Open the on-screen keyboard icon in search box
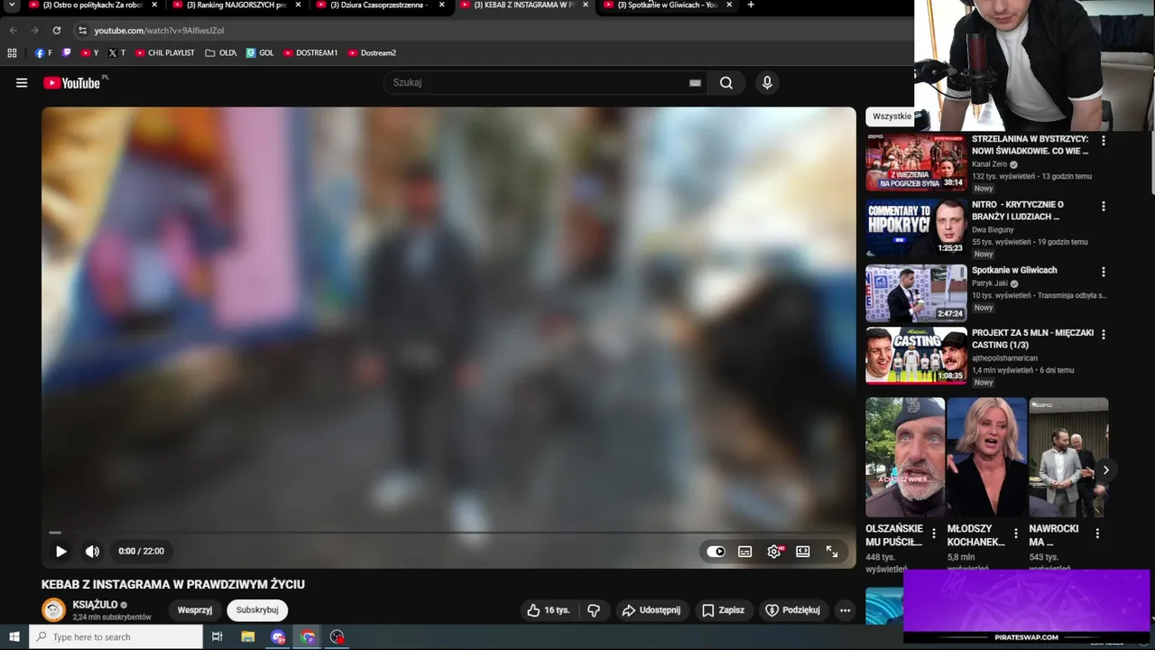1155x650 pixels. [x=695, y=83]
